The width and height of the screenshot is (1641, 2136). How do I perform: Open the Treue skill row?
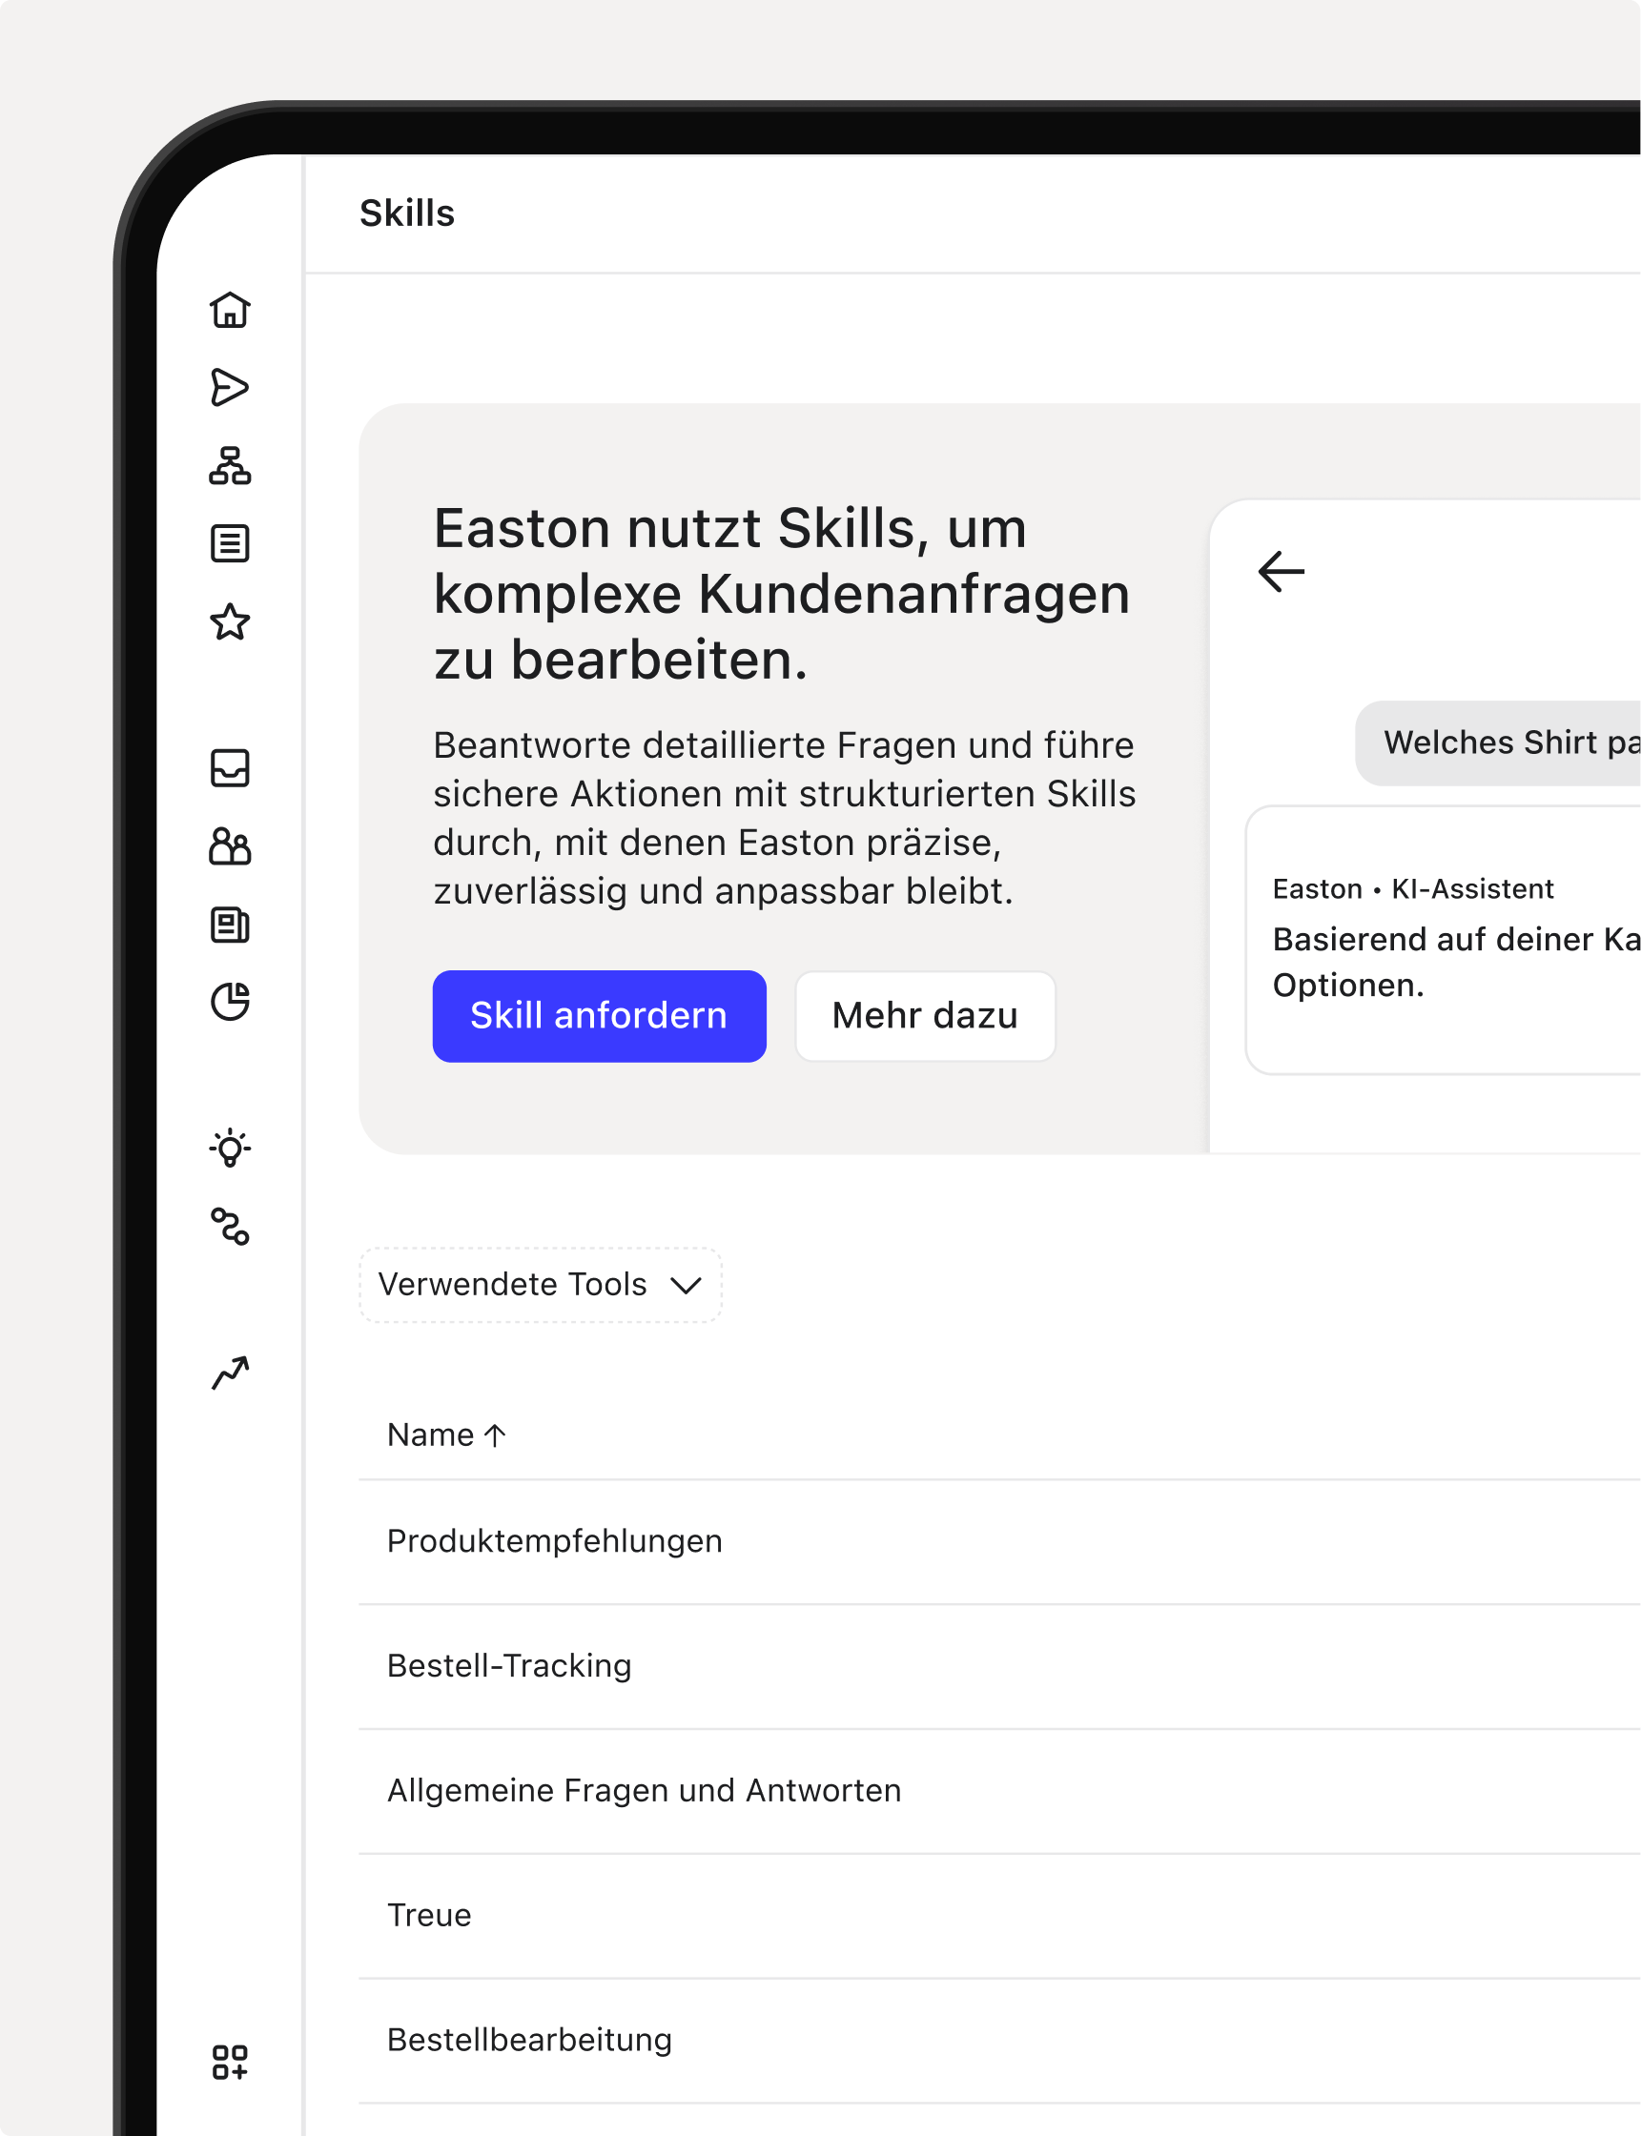coord(999,1917)
